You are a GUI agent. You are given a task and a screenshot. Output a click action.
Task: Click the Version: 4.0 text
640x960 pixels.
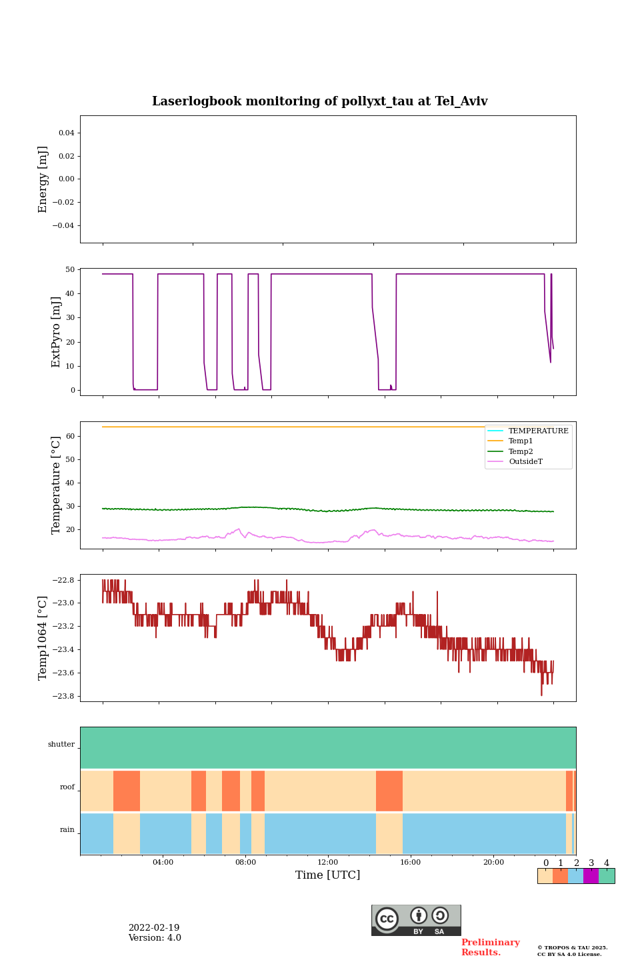coord(155,938)
